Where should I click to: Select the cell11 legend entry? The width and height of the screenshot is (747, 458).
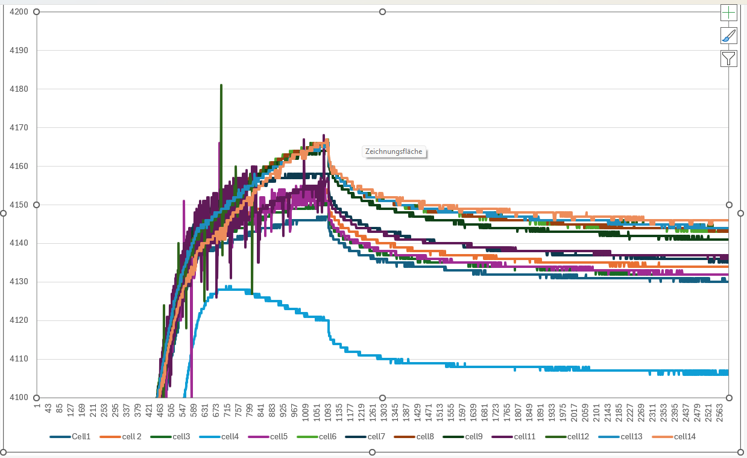[513, 436]
